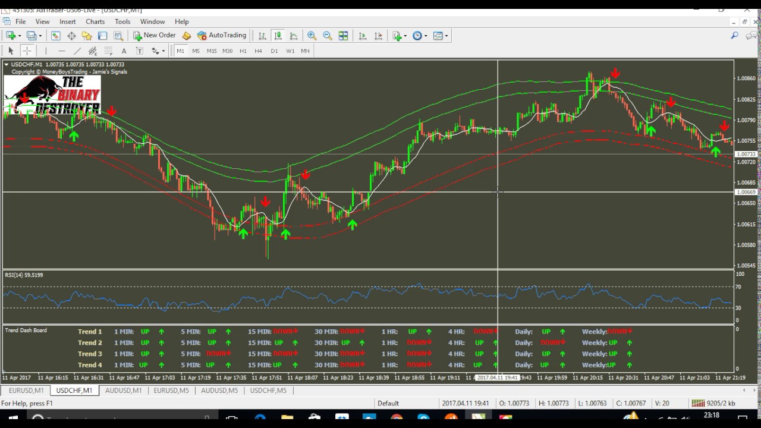Tile the chart windows

[x=343, y=36]
